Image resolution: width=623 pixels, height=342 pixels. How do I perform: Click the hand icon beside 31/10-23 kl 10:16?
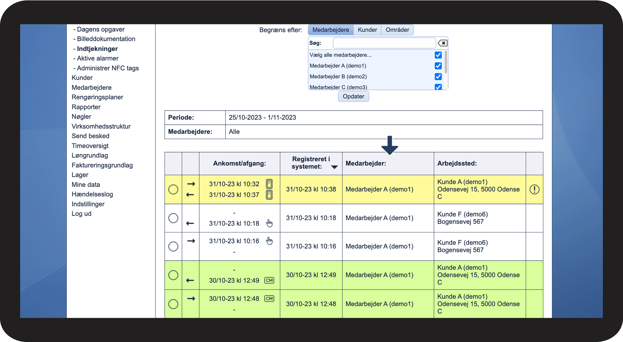269,241
